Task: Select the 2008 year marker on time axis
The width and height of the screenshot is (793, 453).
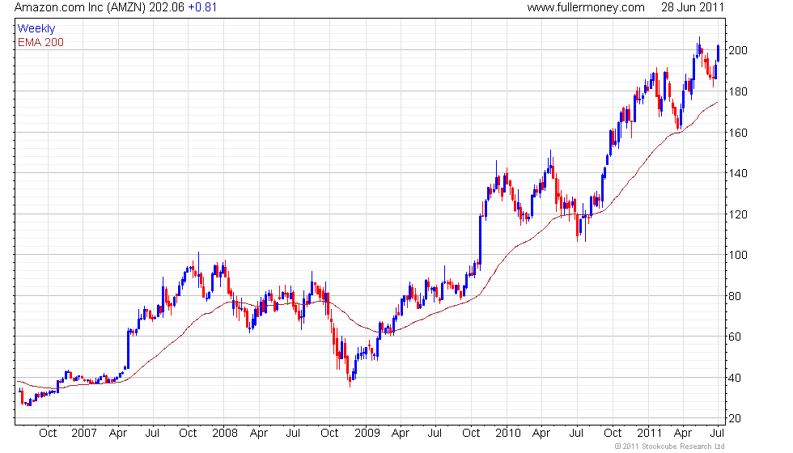Action: pos(224,433)
